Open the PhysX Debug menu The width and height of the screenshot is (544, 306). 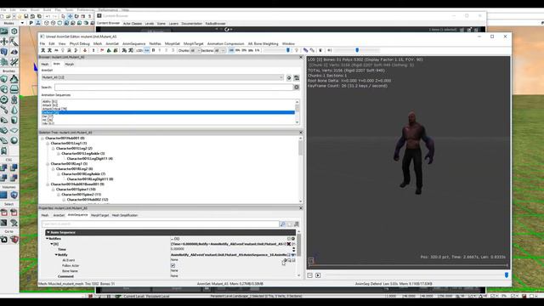coord(79,43)
